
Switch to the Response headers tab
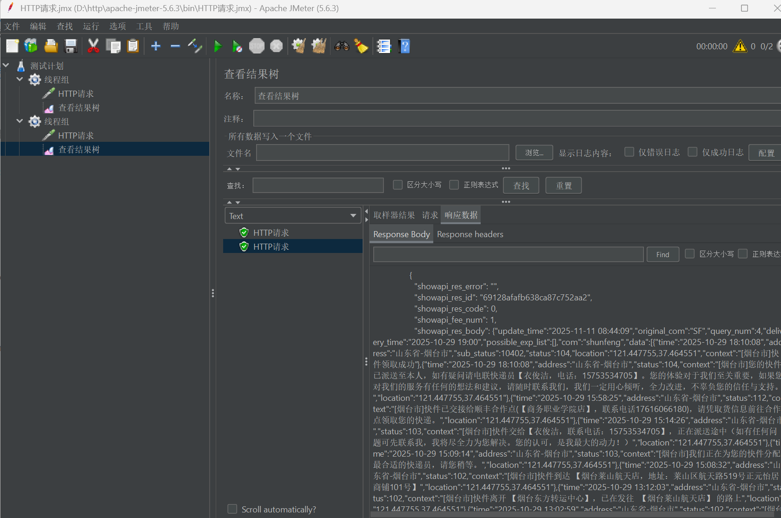coord(470,234)
